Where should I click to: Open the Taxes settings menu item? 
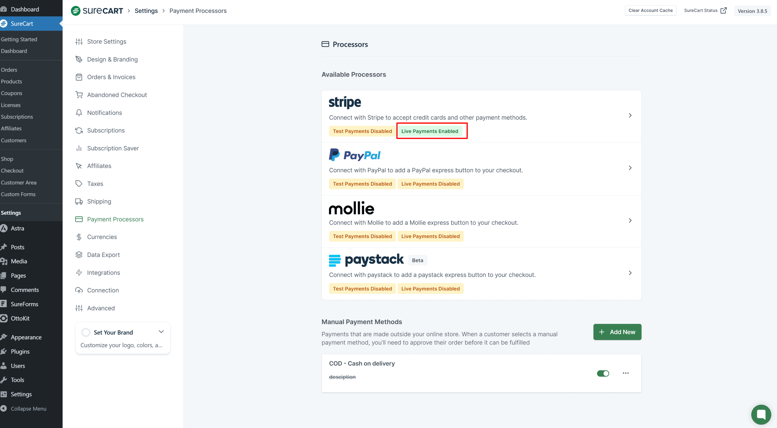[95, 184]
